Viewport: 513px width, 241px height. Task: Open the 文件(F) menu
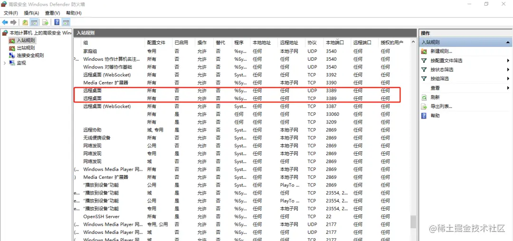[x=11, y=13]
